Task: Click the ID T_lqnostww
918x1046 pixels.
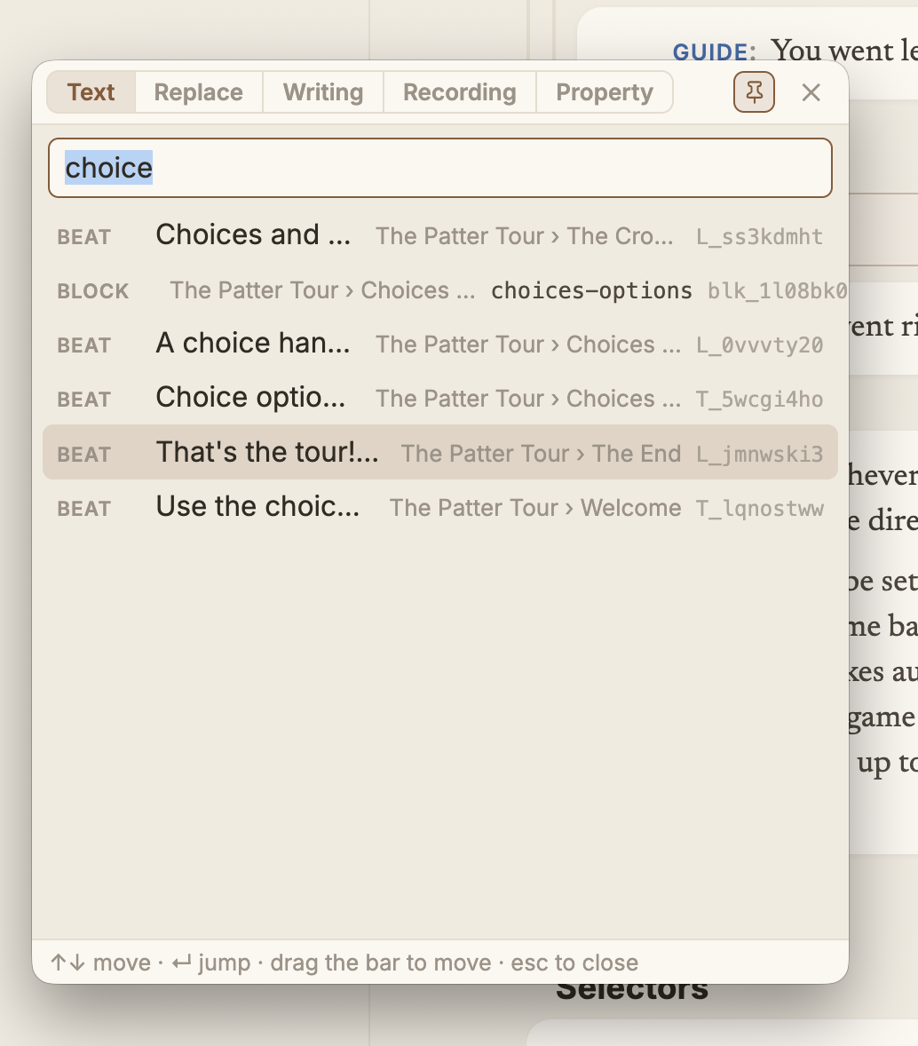Action: (759, 508)
